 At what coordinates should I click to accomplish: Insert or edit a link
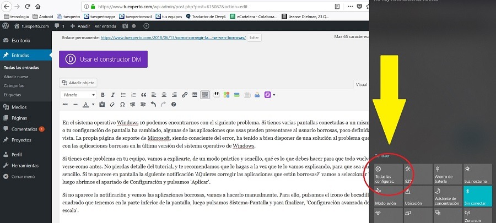coord(185,95)
